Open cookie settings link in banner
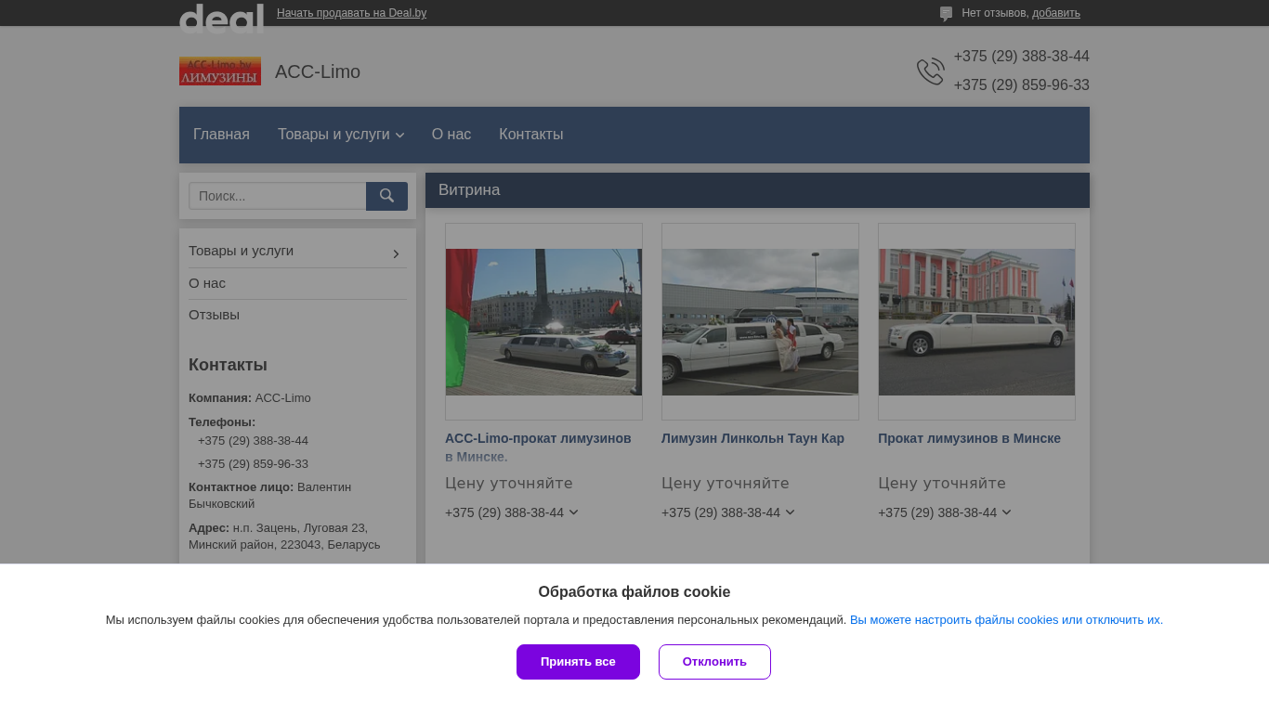Viewport: 1269px width, 713px height. point(1006,620)
